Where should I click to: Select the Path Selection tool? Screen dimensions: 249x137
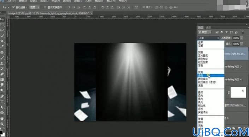(2, 107)
